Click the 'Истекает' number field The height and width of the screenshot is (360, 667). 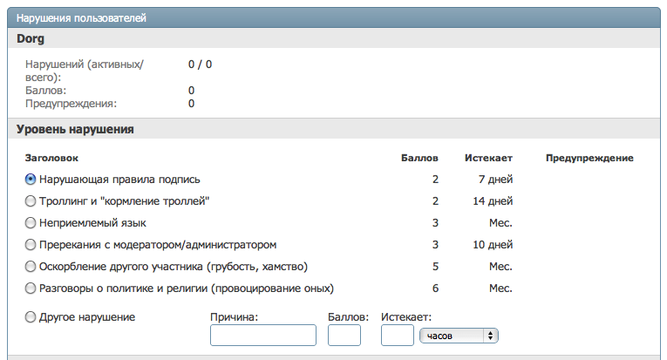398,336
